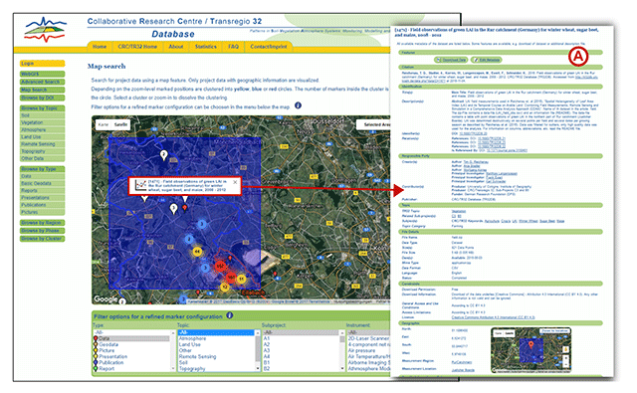Click the Advanced Search sidebar link

click(42, 82)
